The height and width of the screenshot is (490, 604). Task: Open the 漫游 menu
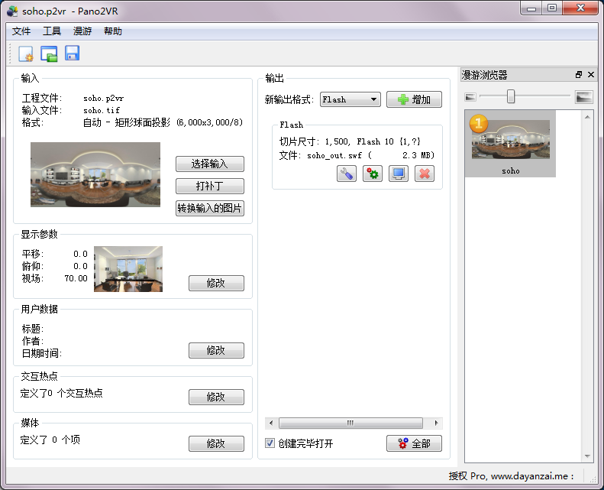(x=82, y=31)
